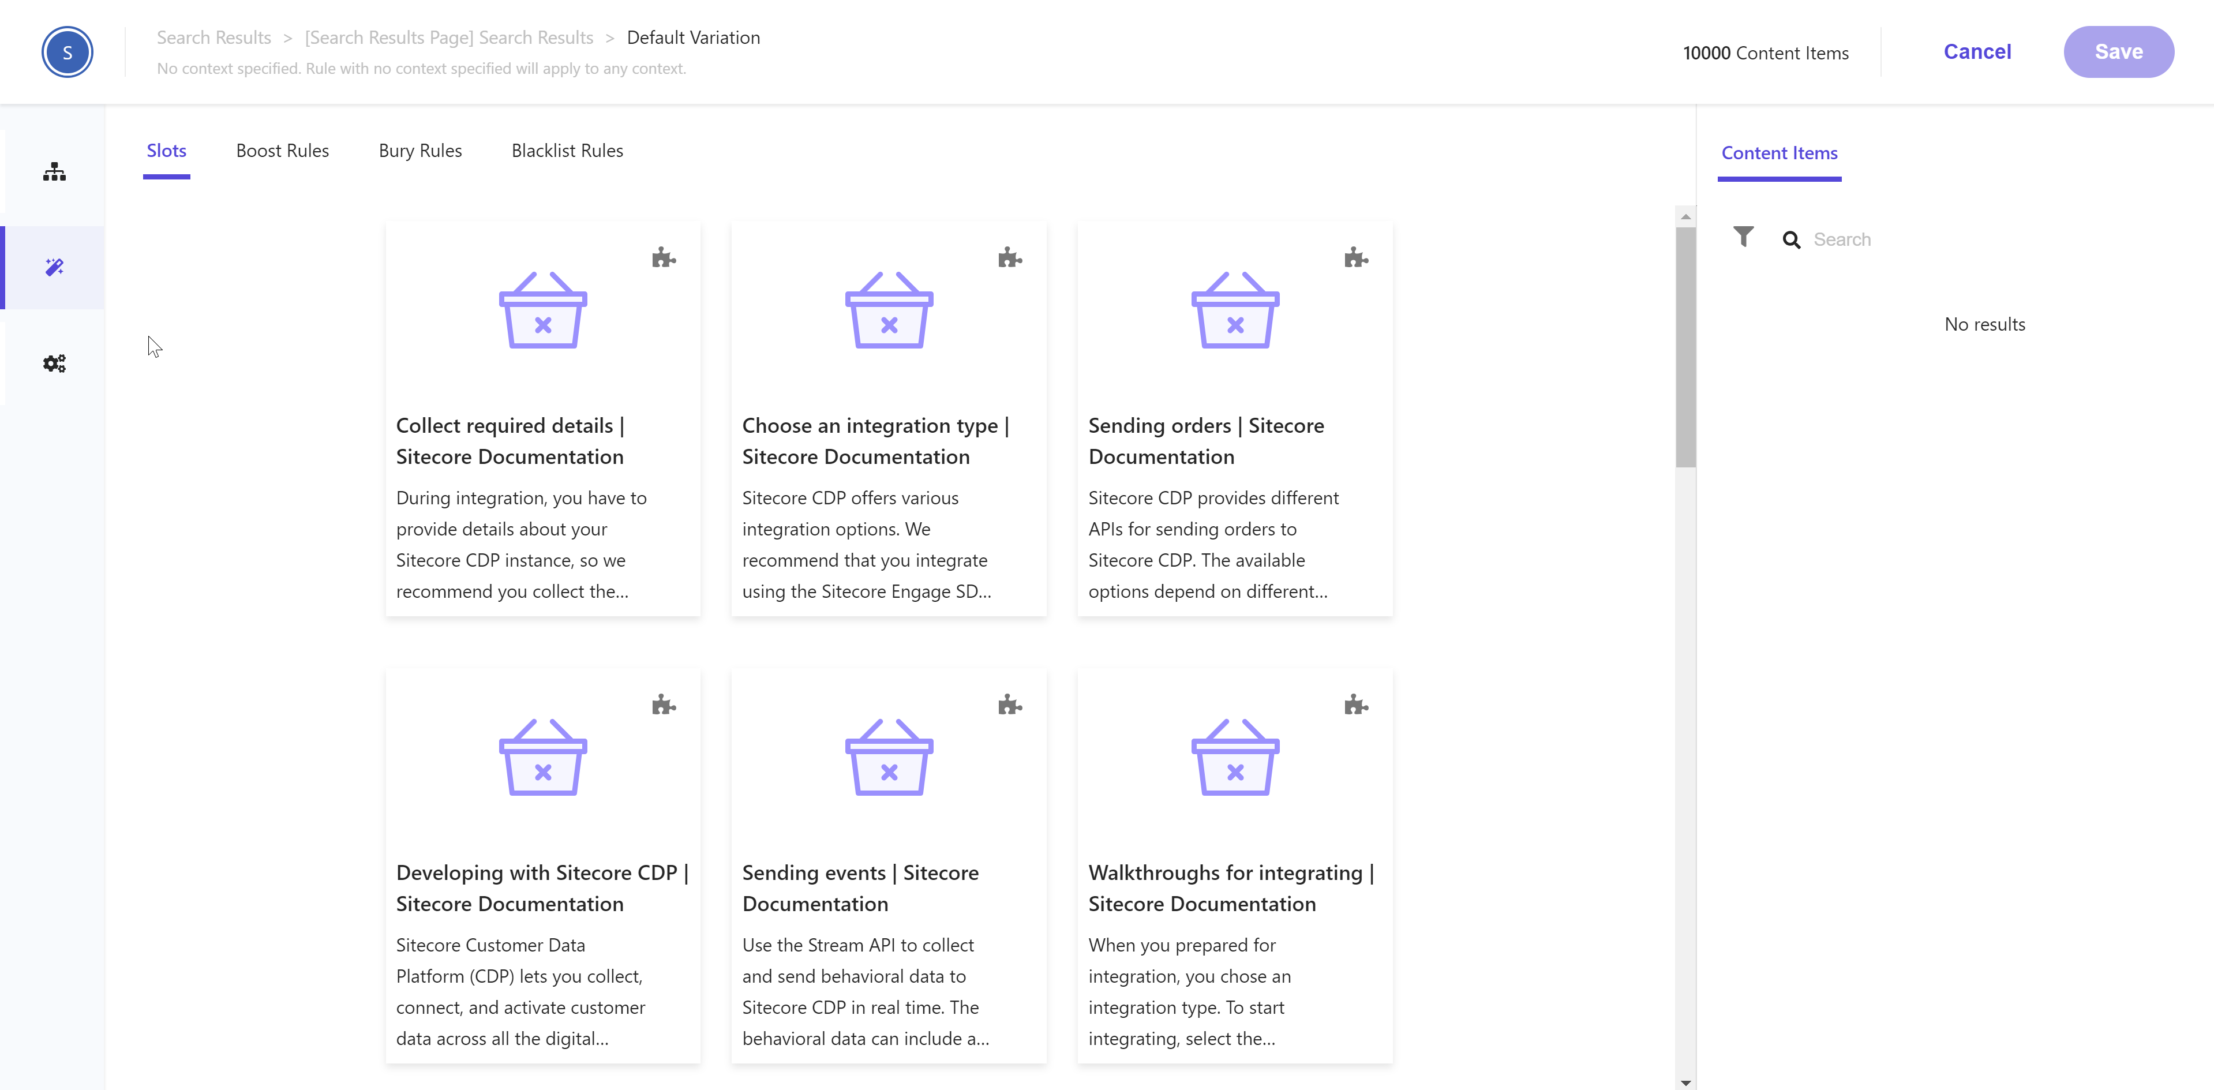Click basket image on Walkthroughs for integrating card

1235,756
